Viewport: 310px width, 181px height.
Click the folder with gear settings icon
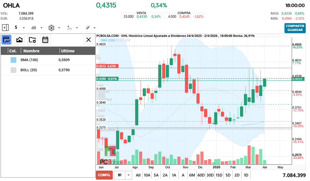pos(32,40)
